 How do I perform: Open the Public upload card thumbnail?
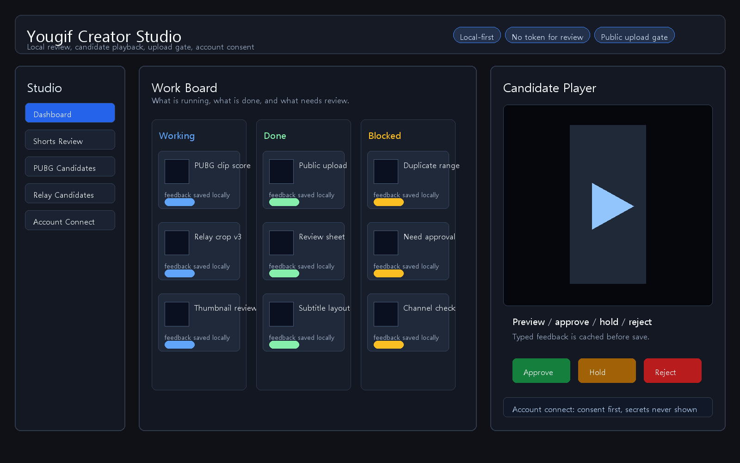(281, 171)
